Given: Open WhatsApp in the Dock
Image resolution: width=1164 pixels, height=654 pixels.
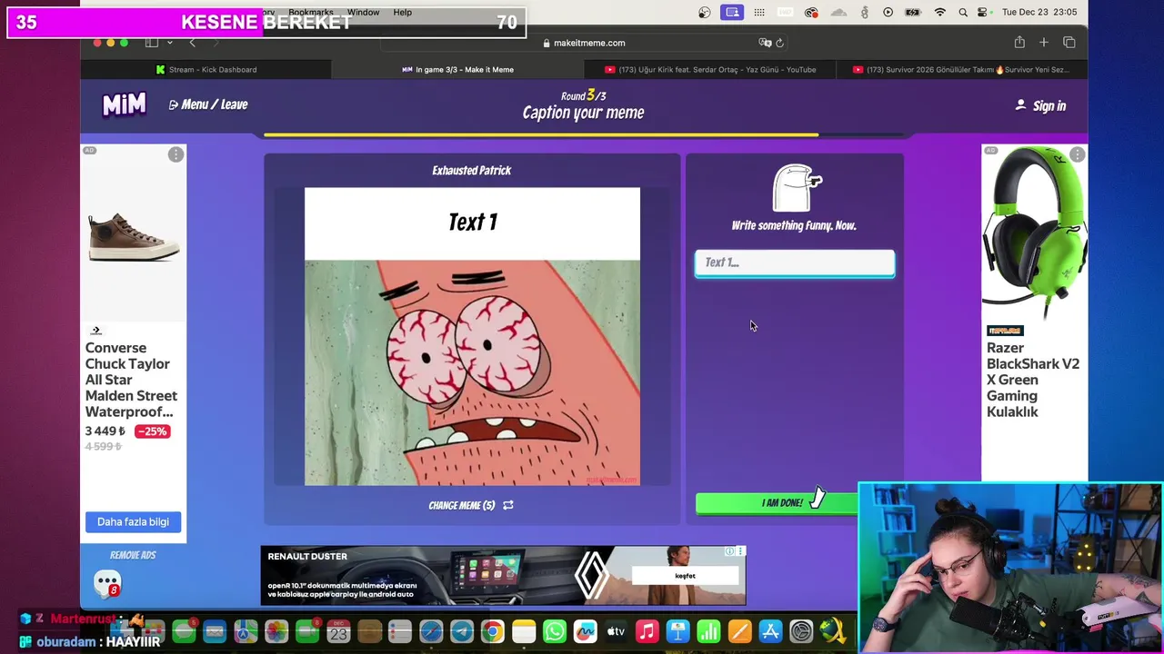Looking at the screenshot, I should pyautogui.click(x=555, y=631).
